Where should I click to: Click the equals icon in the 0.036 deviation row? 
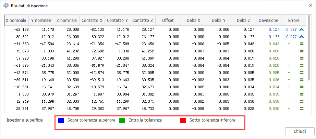[x=302, y=80]
